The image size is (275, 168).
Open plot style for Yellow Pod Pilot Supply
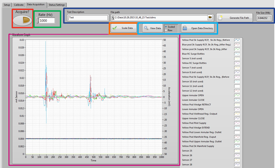click(237, 123)
